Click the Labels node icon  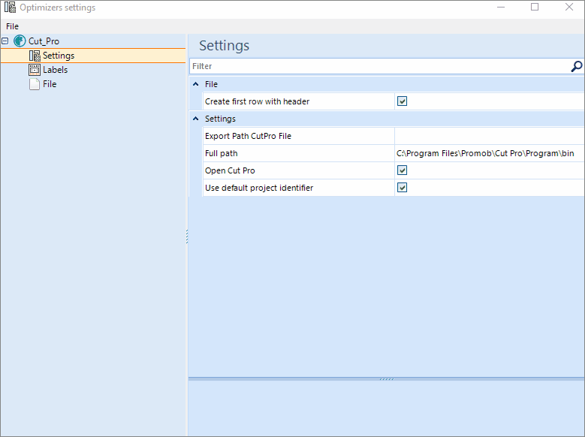[x=35, y=70]
